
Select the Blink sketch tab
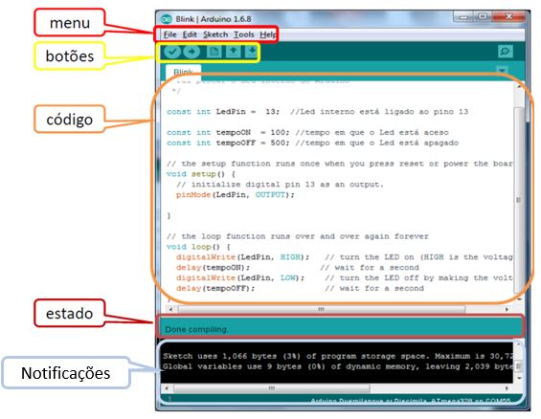(183, 72)
